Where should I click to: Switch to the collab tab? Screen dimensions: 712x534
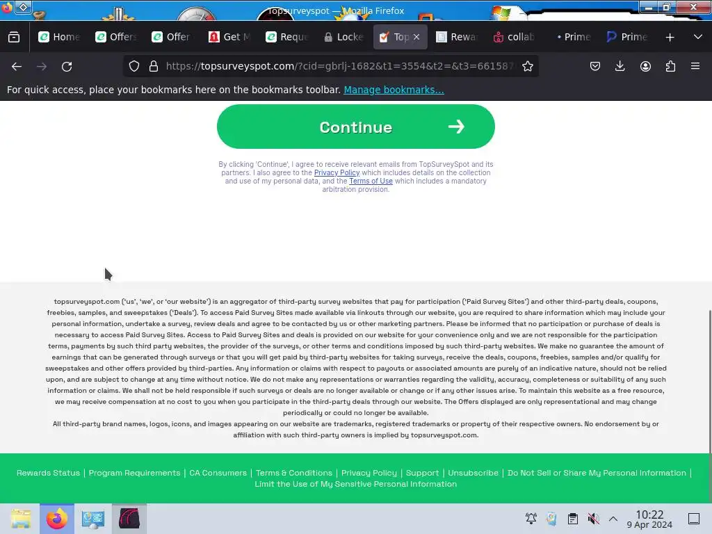point(514,37)
